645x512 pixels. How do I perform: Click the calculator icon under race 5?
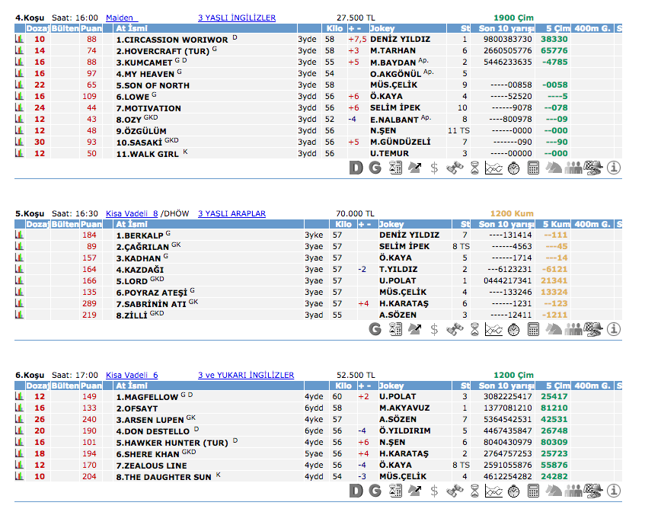(533, 329)
